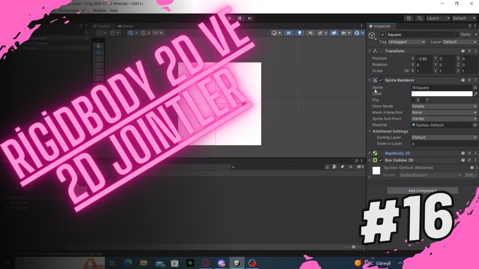
Task: Click the GameObject cube icon in Inspector
Action: click(372, 35)
